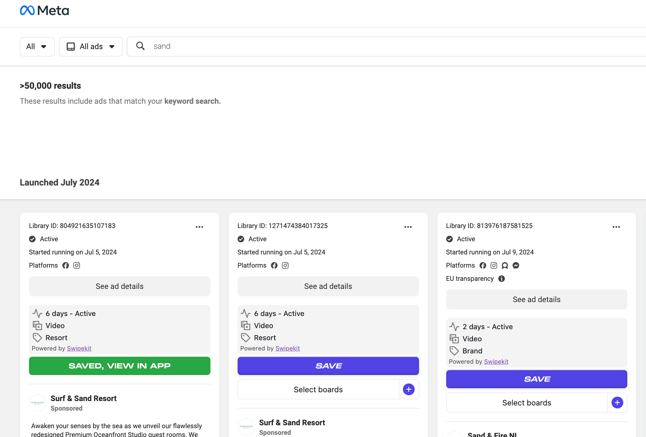Open the three-dot menu on the first ad card
Screen dimensions: 646x437
199,227
